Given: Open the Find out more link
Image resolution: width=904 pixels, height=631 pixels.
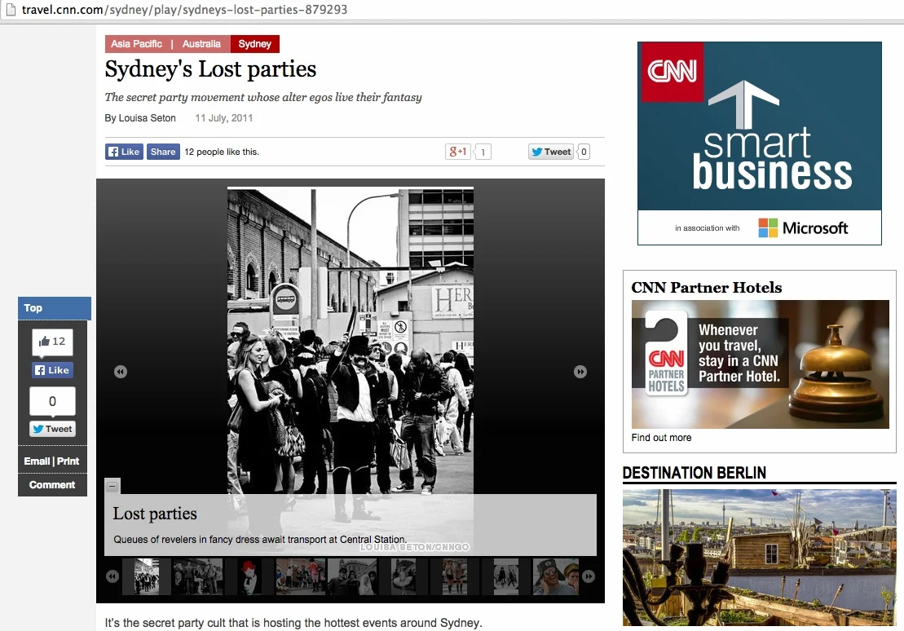Looking at the screenshot, I should 660,438.
